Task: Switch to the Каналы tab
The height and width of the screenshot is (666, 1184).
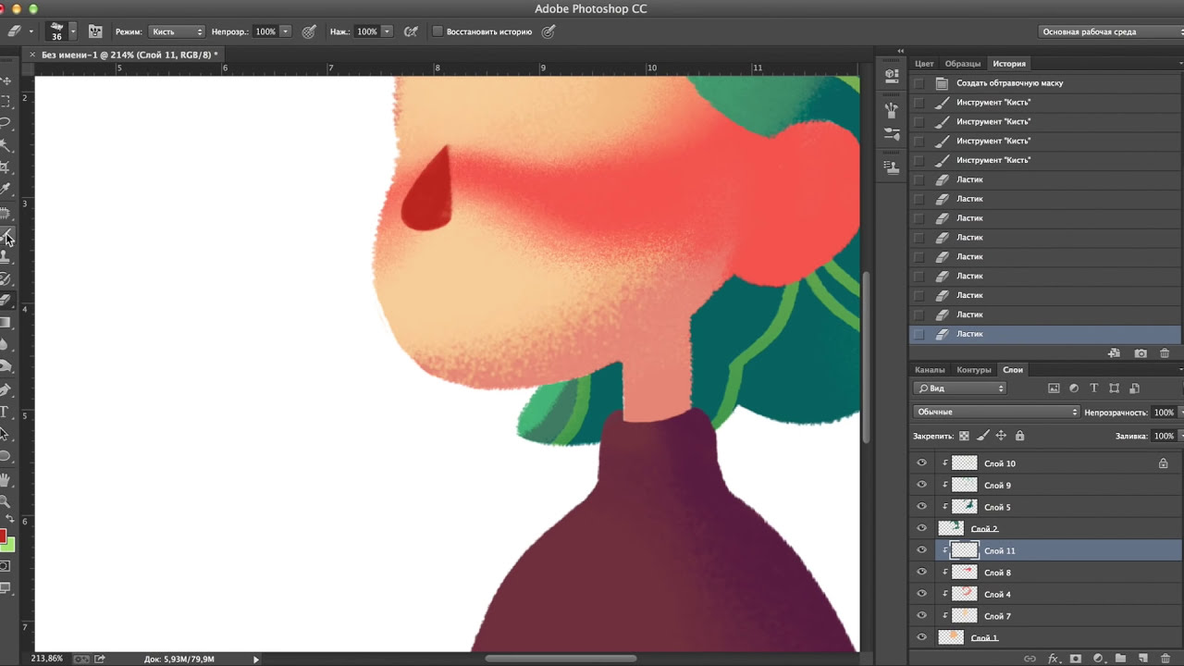Action: click(930, 370)
